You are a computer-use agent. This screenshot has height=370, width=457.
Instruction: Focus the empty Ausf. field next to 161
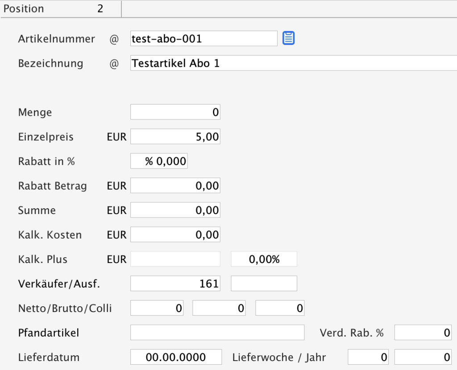pos(264,284)
